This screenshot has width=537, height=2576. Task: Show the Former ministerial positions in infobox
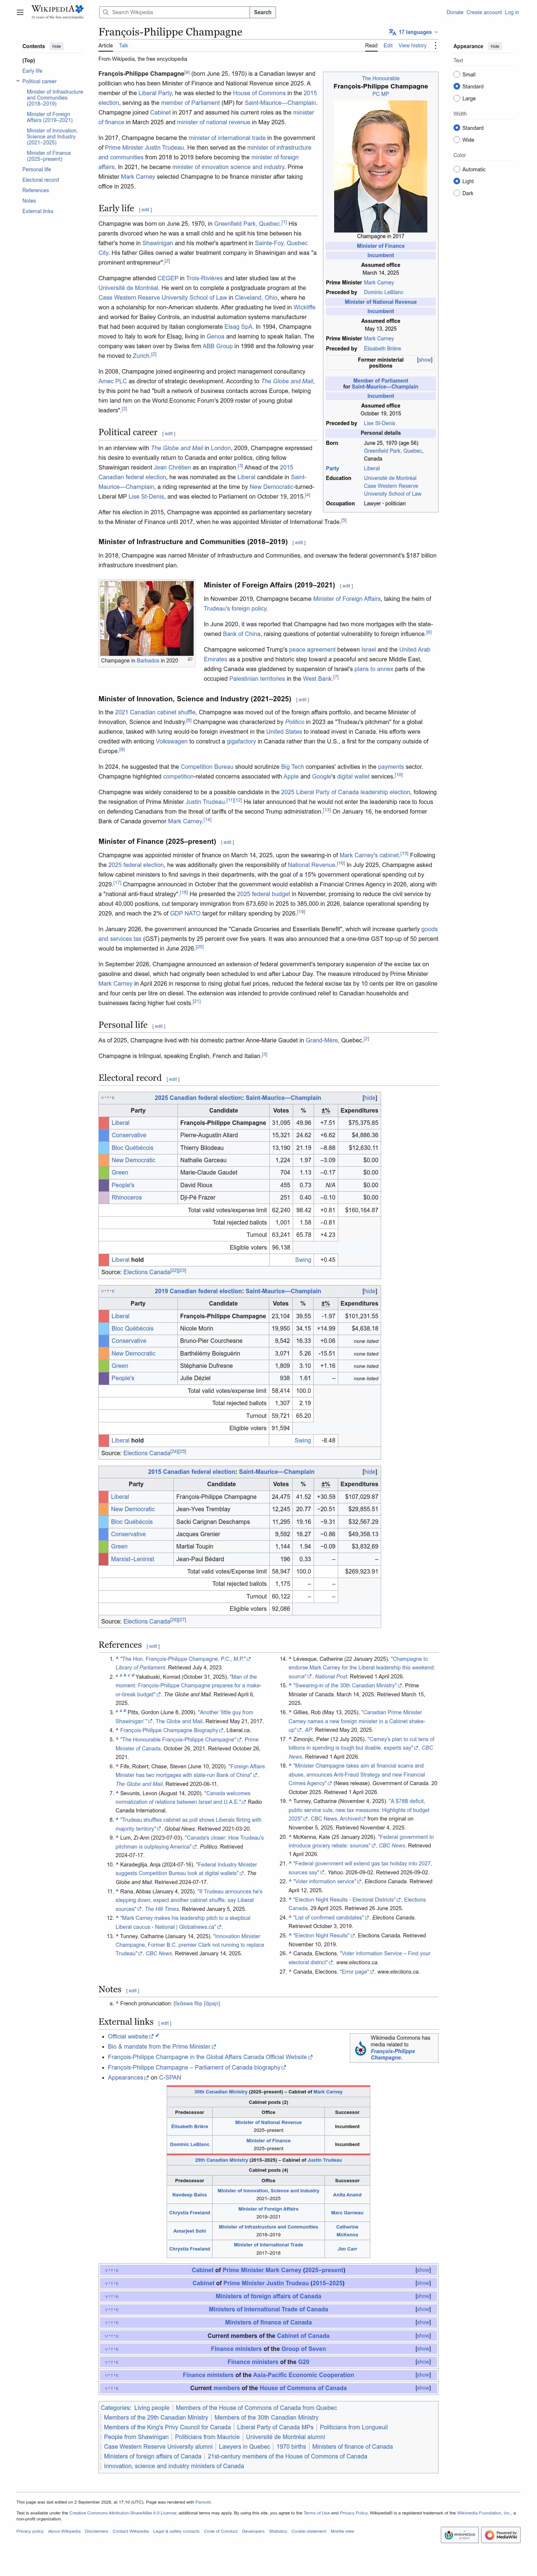pyautogui.click(x=425, y=360)
